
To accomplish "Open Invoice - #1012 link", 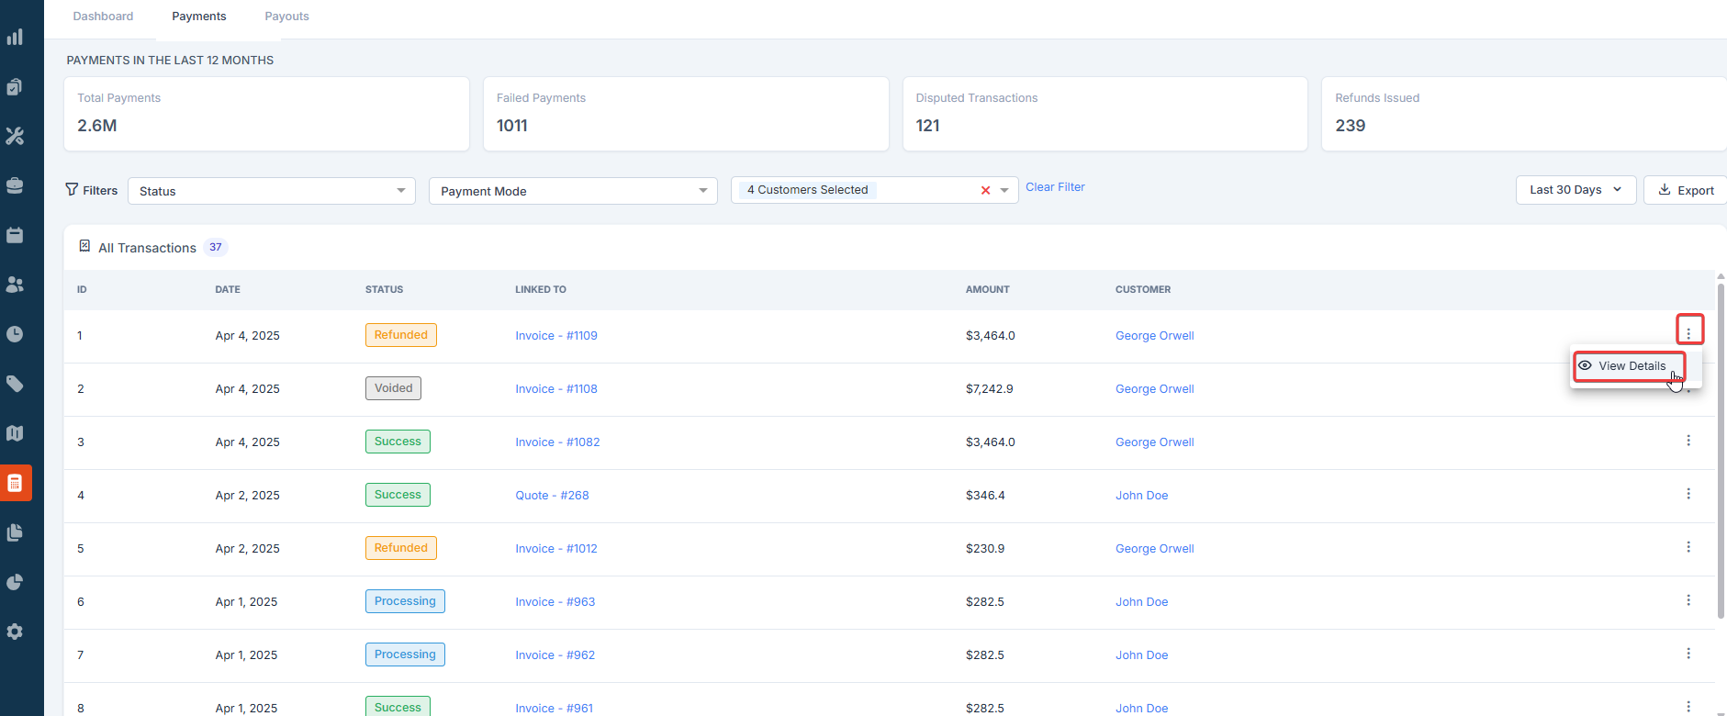I will (556, 548).
